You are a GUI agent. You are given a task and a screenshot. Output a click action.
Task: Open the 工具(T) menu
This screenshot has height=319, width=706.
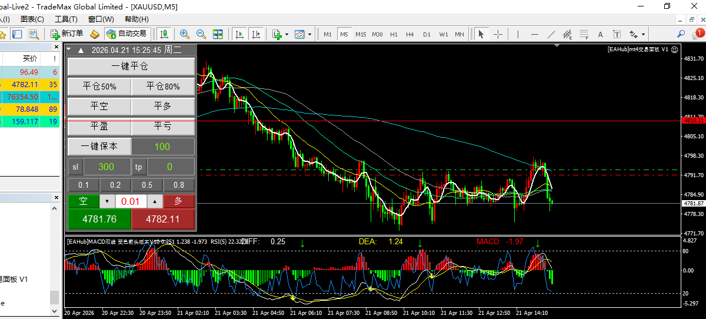tap(66, 19)
